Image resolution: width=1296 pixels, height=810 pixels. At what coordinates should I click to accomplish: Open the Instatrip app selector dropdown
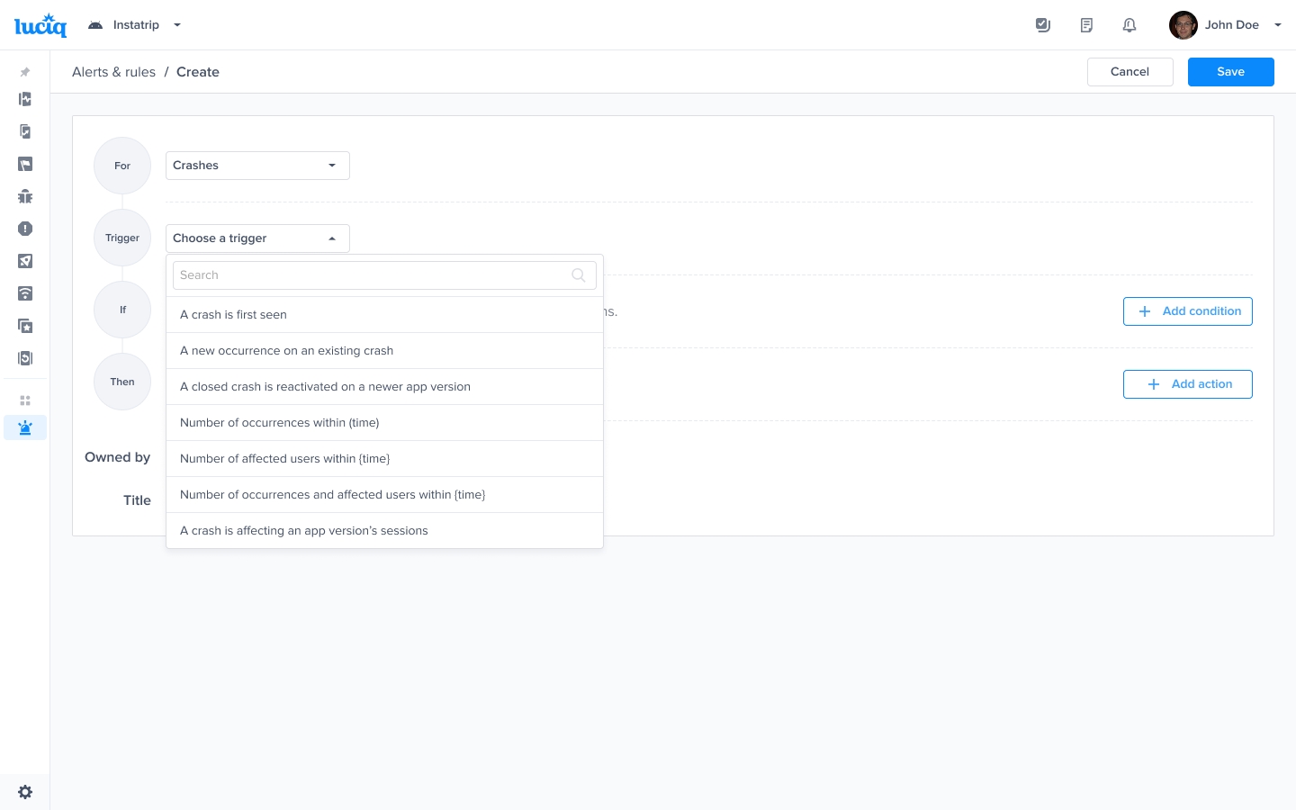(135, 25)
